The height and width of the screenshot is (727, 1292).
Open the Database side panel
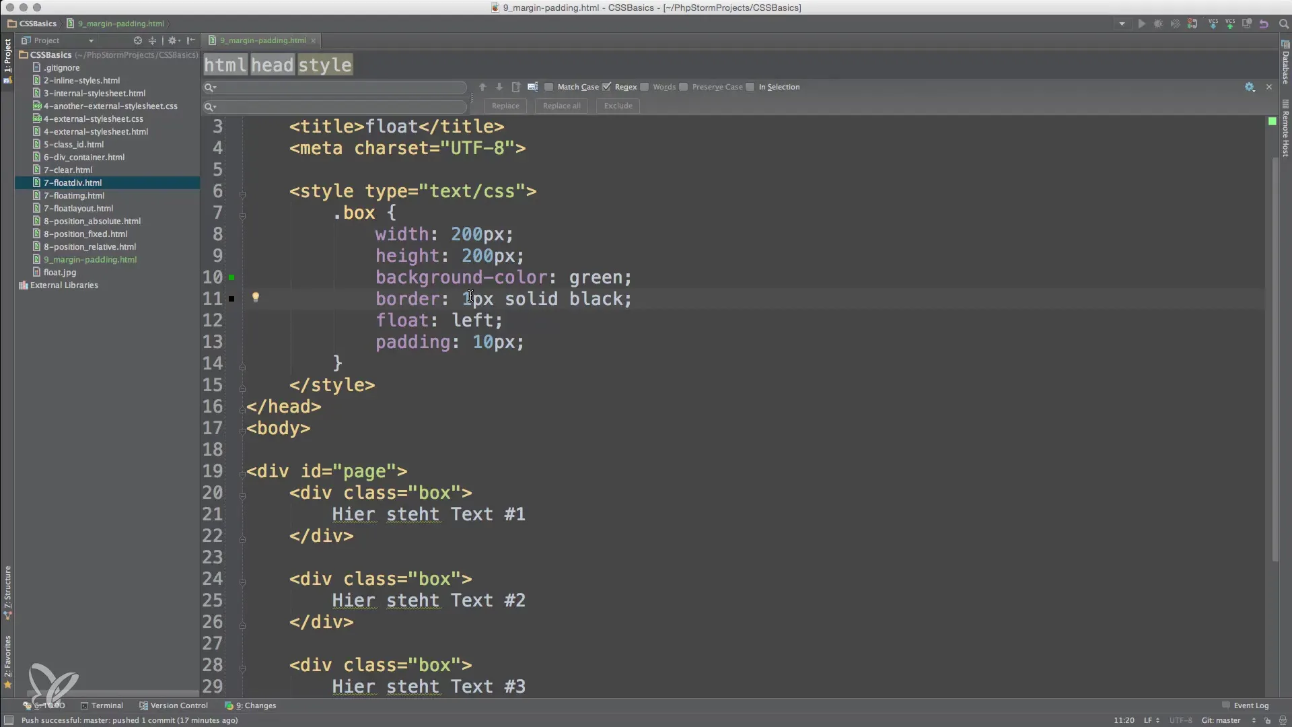point(1285,62)
